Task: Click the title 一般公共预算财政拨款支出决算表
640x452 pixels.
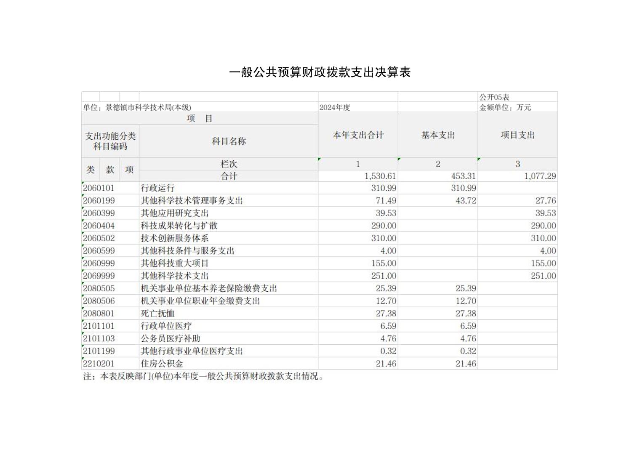Action: point(320,72)
